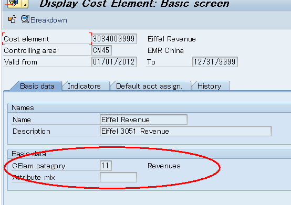Click the Names group header
Screen dimensions: 291x205
23,108
